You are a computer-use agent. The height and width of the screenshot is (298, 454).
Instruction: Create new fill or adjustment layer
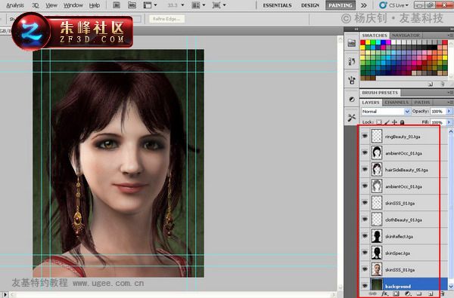click(x=407, y=293)
